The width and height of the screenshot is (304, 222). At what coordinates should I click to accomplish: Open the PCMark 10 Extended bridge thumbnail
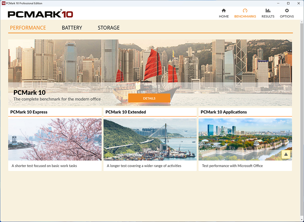150,139
